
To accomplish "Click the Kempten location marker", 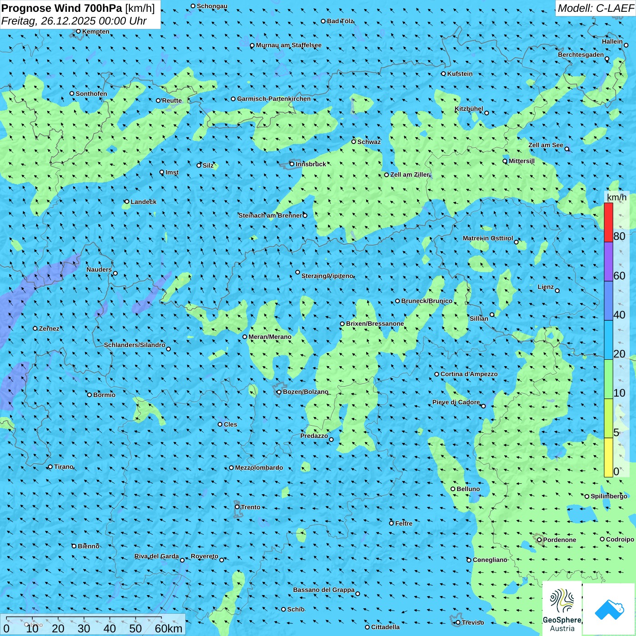I will click(x=78, y=31).
